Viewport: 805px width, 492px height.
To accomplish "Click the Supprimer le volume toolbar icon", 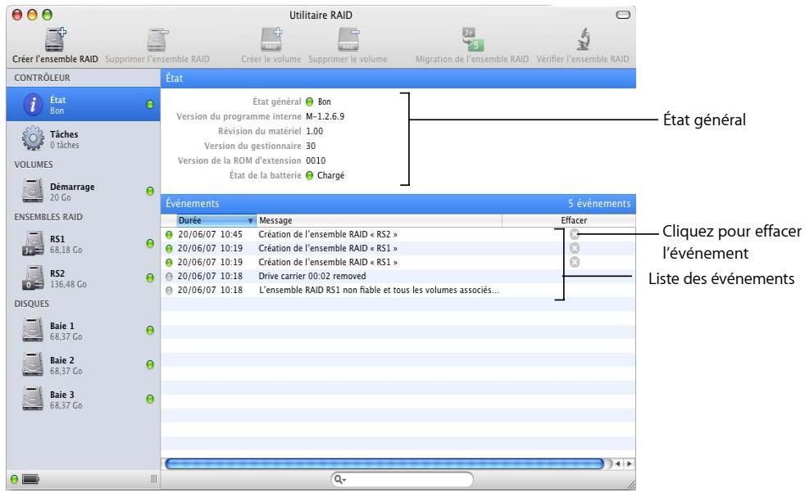I will [348, 39].
